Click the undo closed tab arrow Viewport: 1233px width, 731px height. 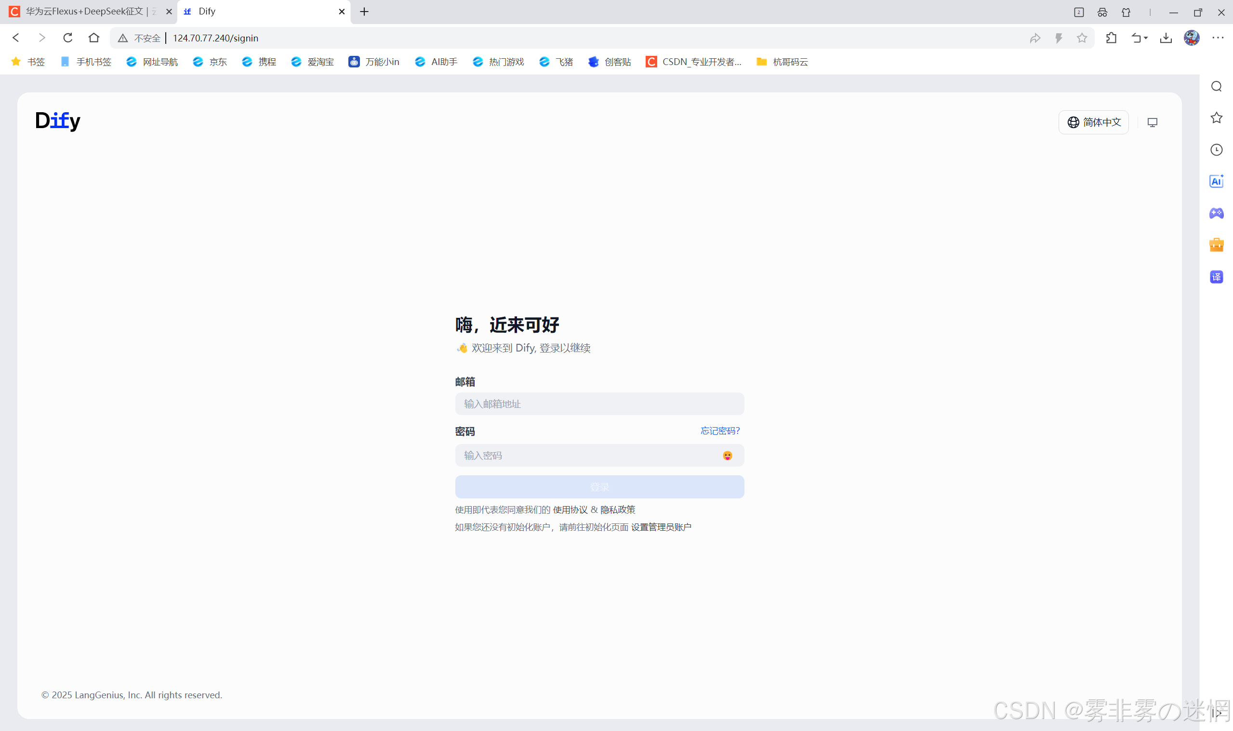pos(1137,38)
